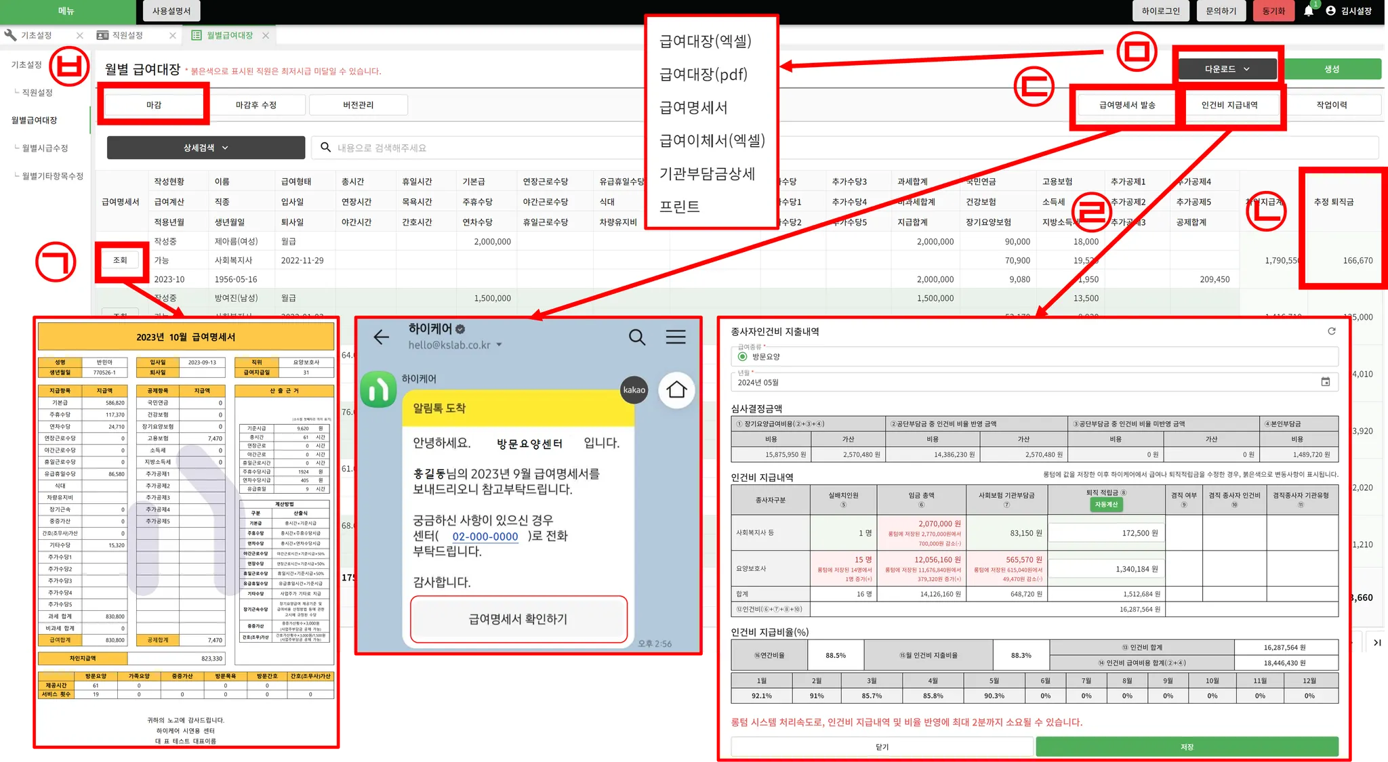Click the 자동계산 button in 퇴직 적립금 column
This screenshot has height=762, width=1388.
(x=1105, y=504)
